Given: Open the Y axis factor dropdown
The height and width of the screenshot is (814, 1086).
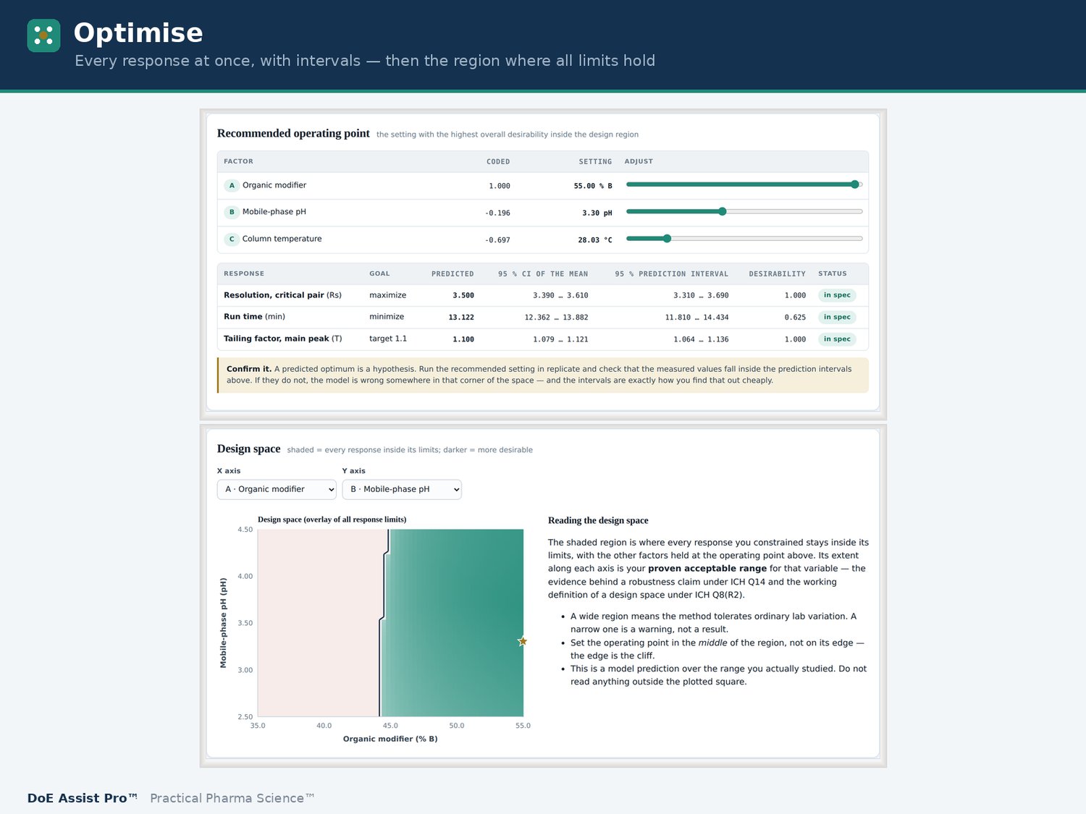Looking at the screenshot, I should (x=402, y=490).
